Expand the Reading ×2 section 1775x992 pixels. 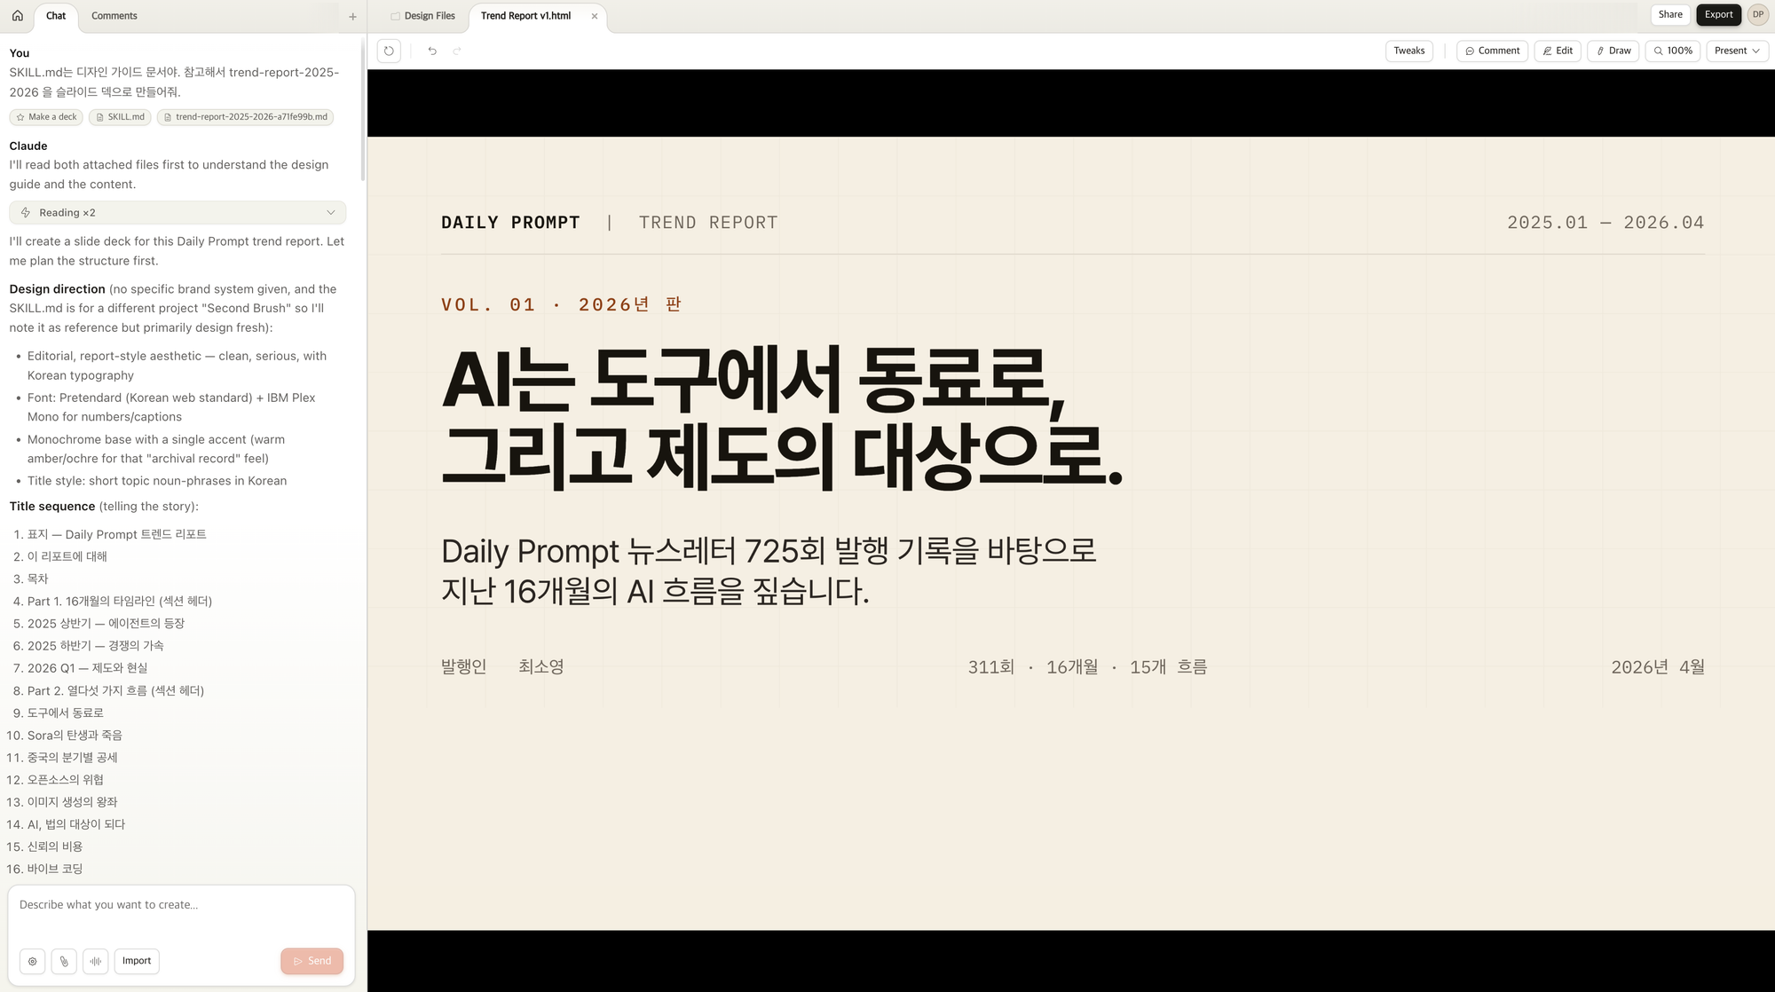point(177,213)
